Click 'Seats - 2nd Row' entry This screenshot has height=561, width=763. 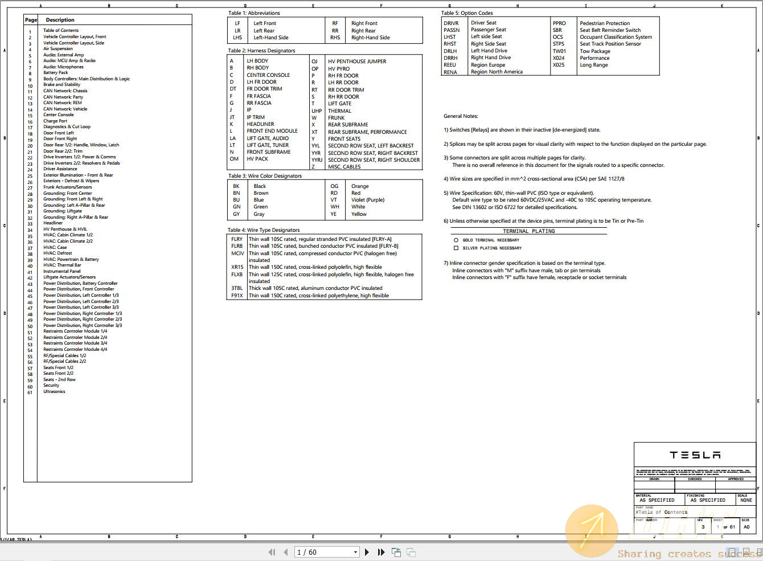click(x=59, y=379)
